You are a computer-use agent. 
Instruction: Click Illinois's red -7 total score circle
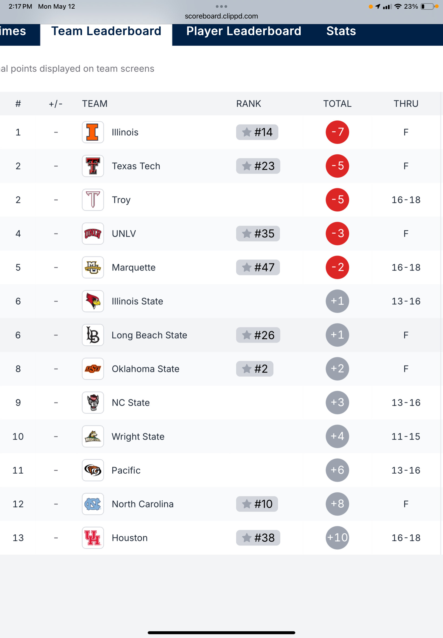(337, 132)
